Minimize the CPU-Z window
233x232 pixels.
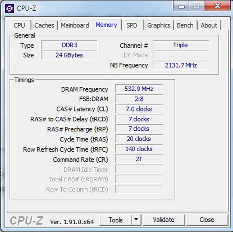pos(181,6)
